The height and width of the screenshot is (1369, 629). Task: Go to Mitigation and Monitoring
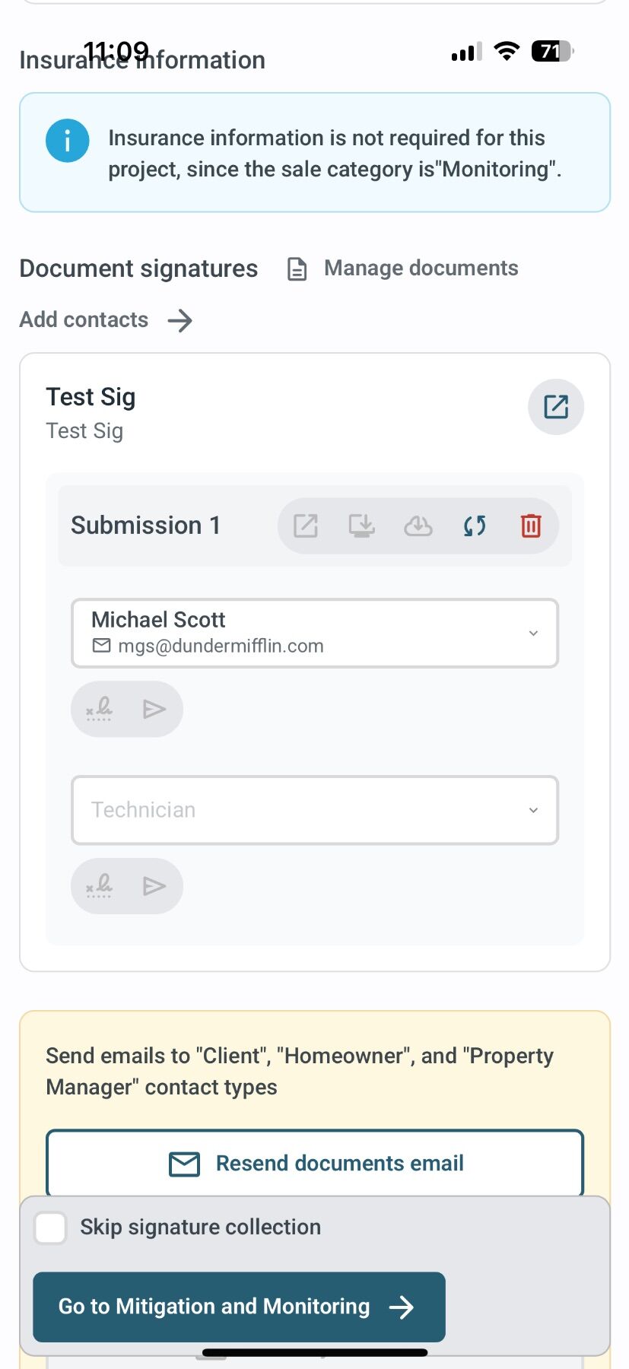[x=239, y=1307]
